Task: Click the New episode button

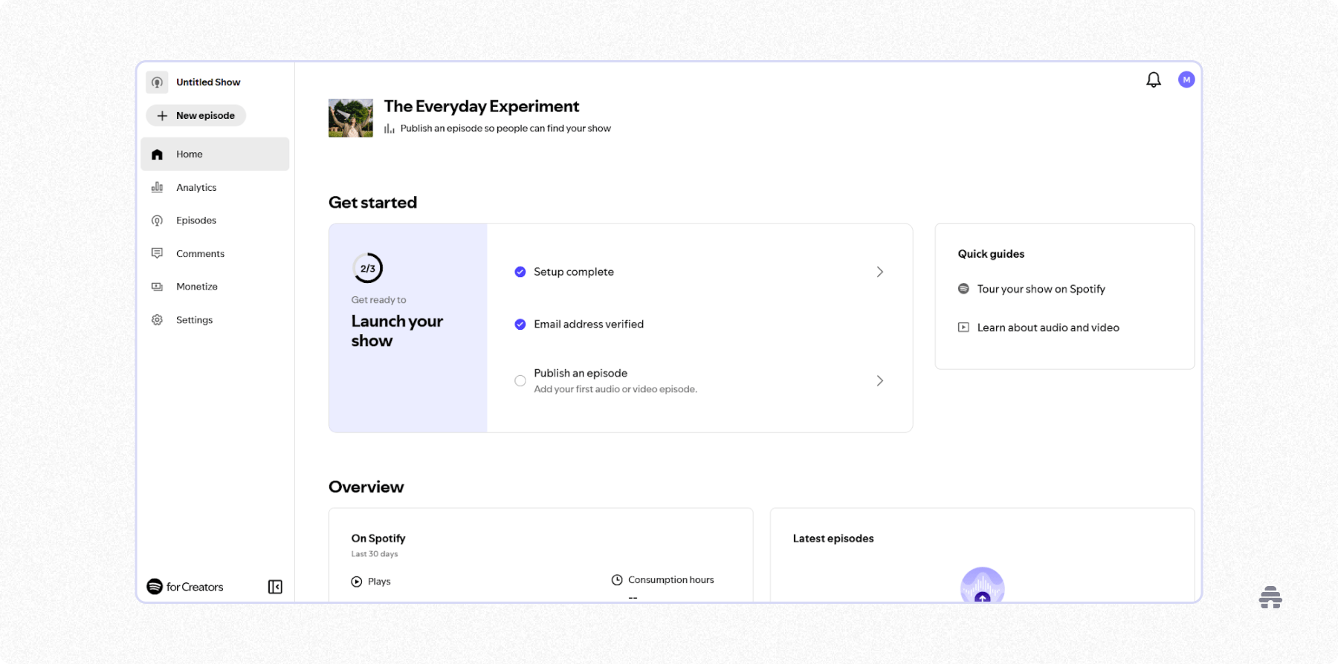Action: pyautogui.click(x=196, y=116)
